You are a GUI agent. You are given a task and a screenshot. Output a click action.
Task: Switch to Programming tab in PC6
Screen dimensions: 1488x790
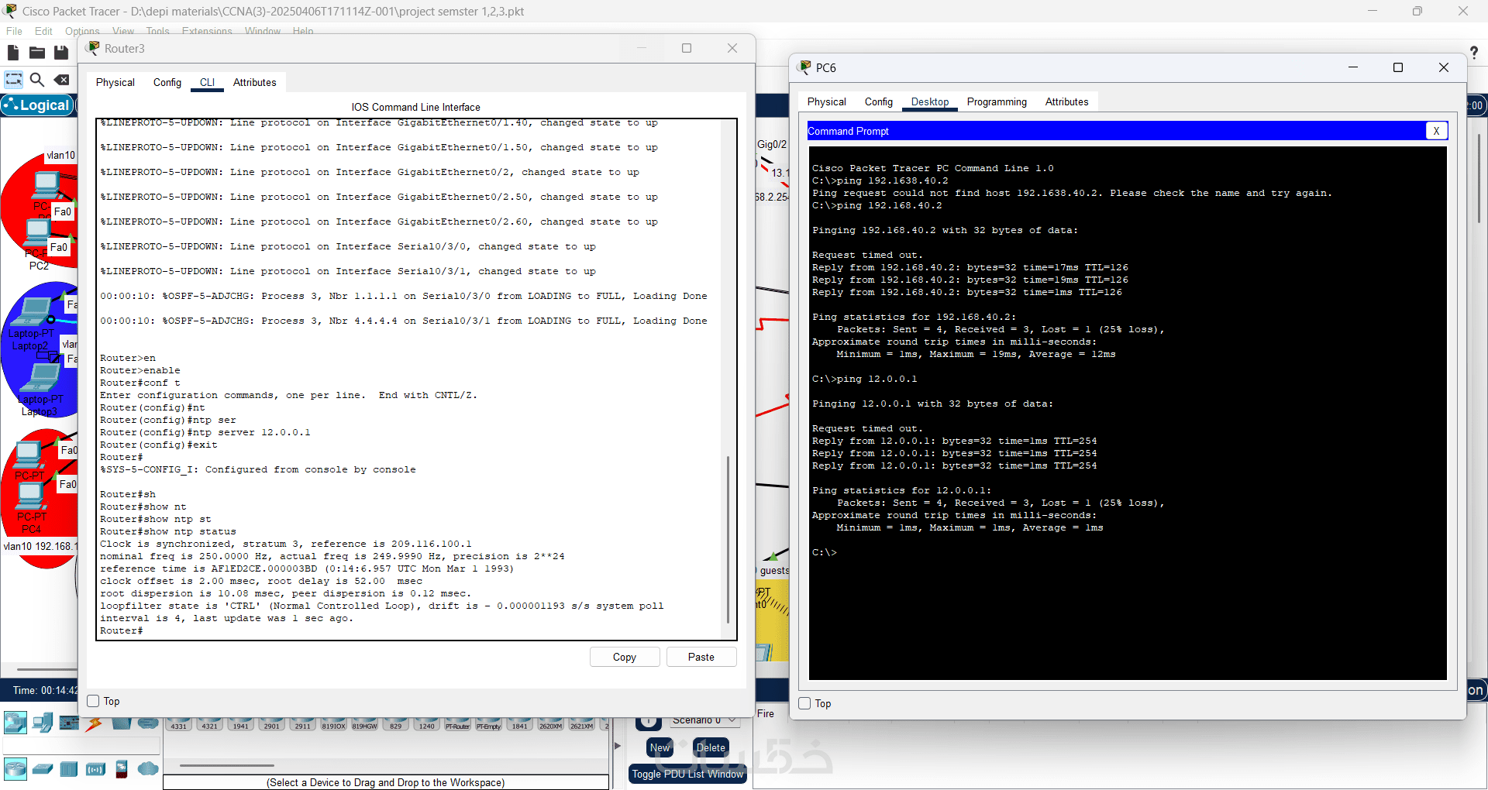(x=997, y=101)
